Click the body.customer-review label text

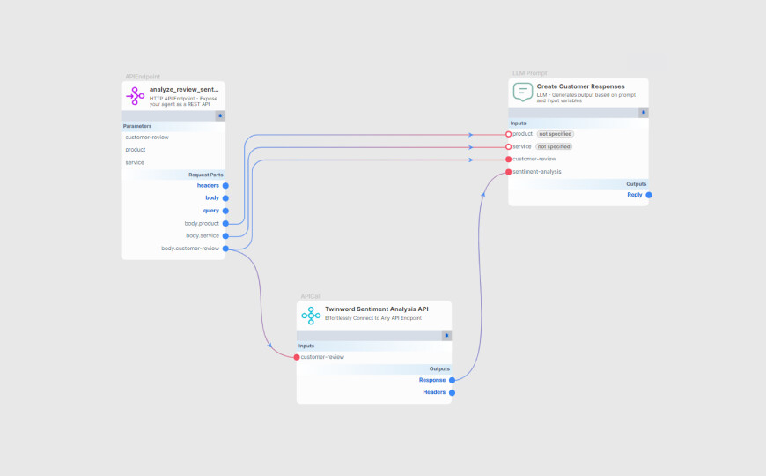(190, 249)
